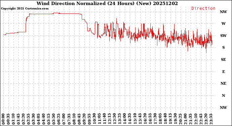Click the 08:45 time label
The height and width of the screenshot is (126, 232).
pos(79,119)
